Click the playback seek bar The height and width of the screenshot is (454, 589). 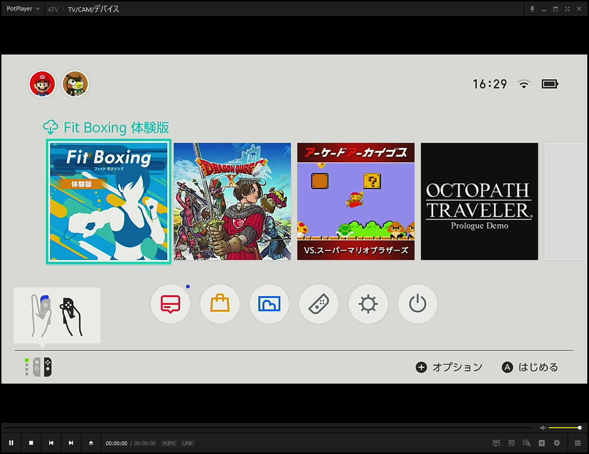coord(268,428)
